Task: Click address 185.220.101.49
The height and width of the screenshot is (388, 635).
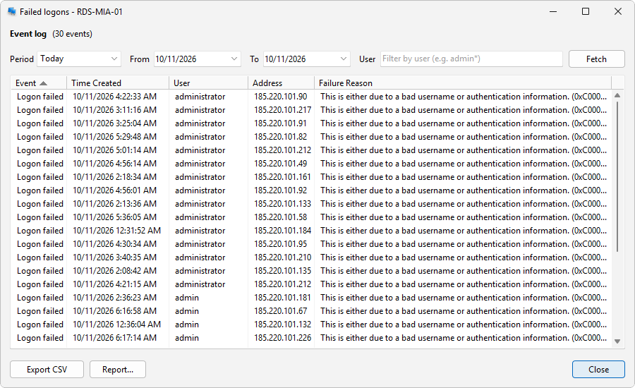Action: pyautogui.click(x=280, y=164)
